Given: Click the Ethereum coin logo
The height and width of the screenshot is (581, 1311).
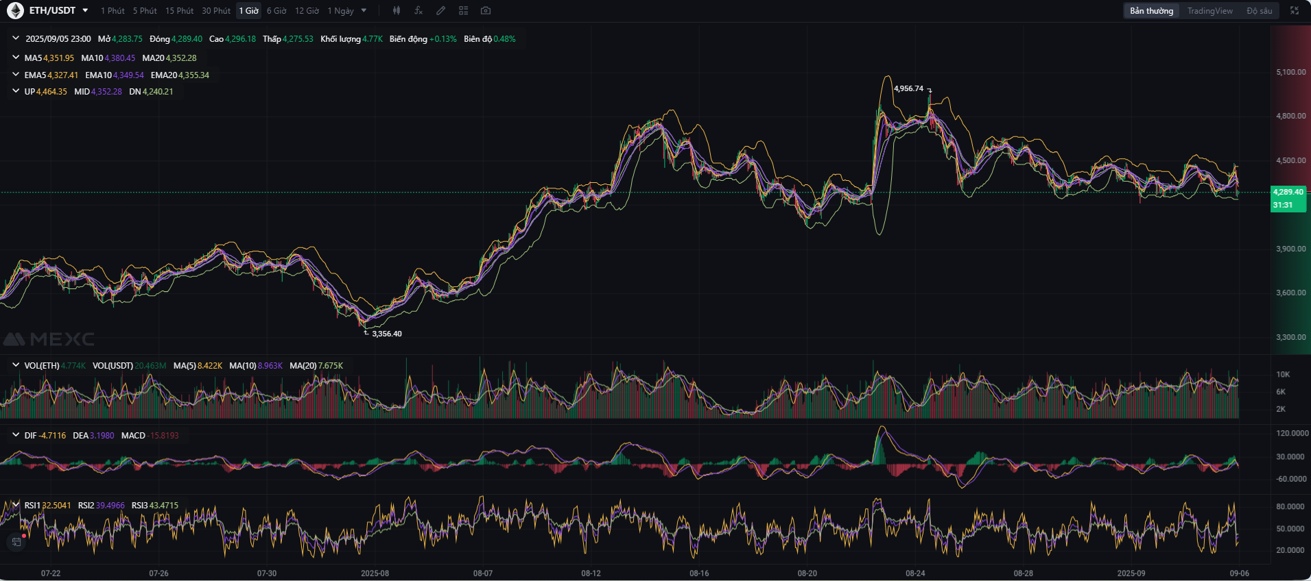Looking at the screenshot, I should click(x=15, y=11).
